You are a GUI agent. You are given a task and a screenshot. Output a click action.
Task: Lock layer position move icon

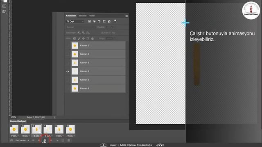(x=84, y=38)
